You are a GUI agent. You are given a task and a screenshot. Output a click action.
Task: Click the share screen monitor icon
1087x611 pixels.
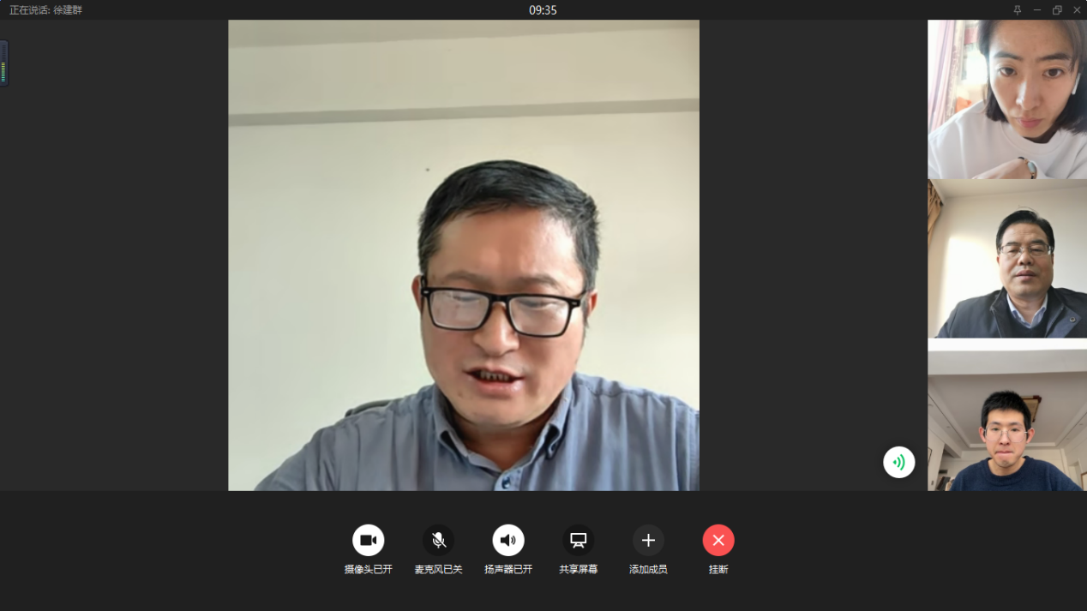coord(578,540)
